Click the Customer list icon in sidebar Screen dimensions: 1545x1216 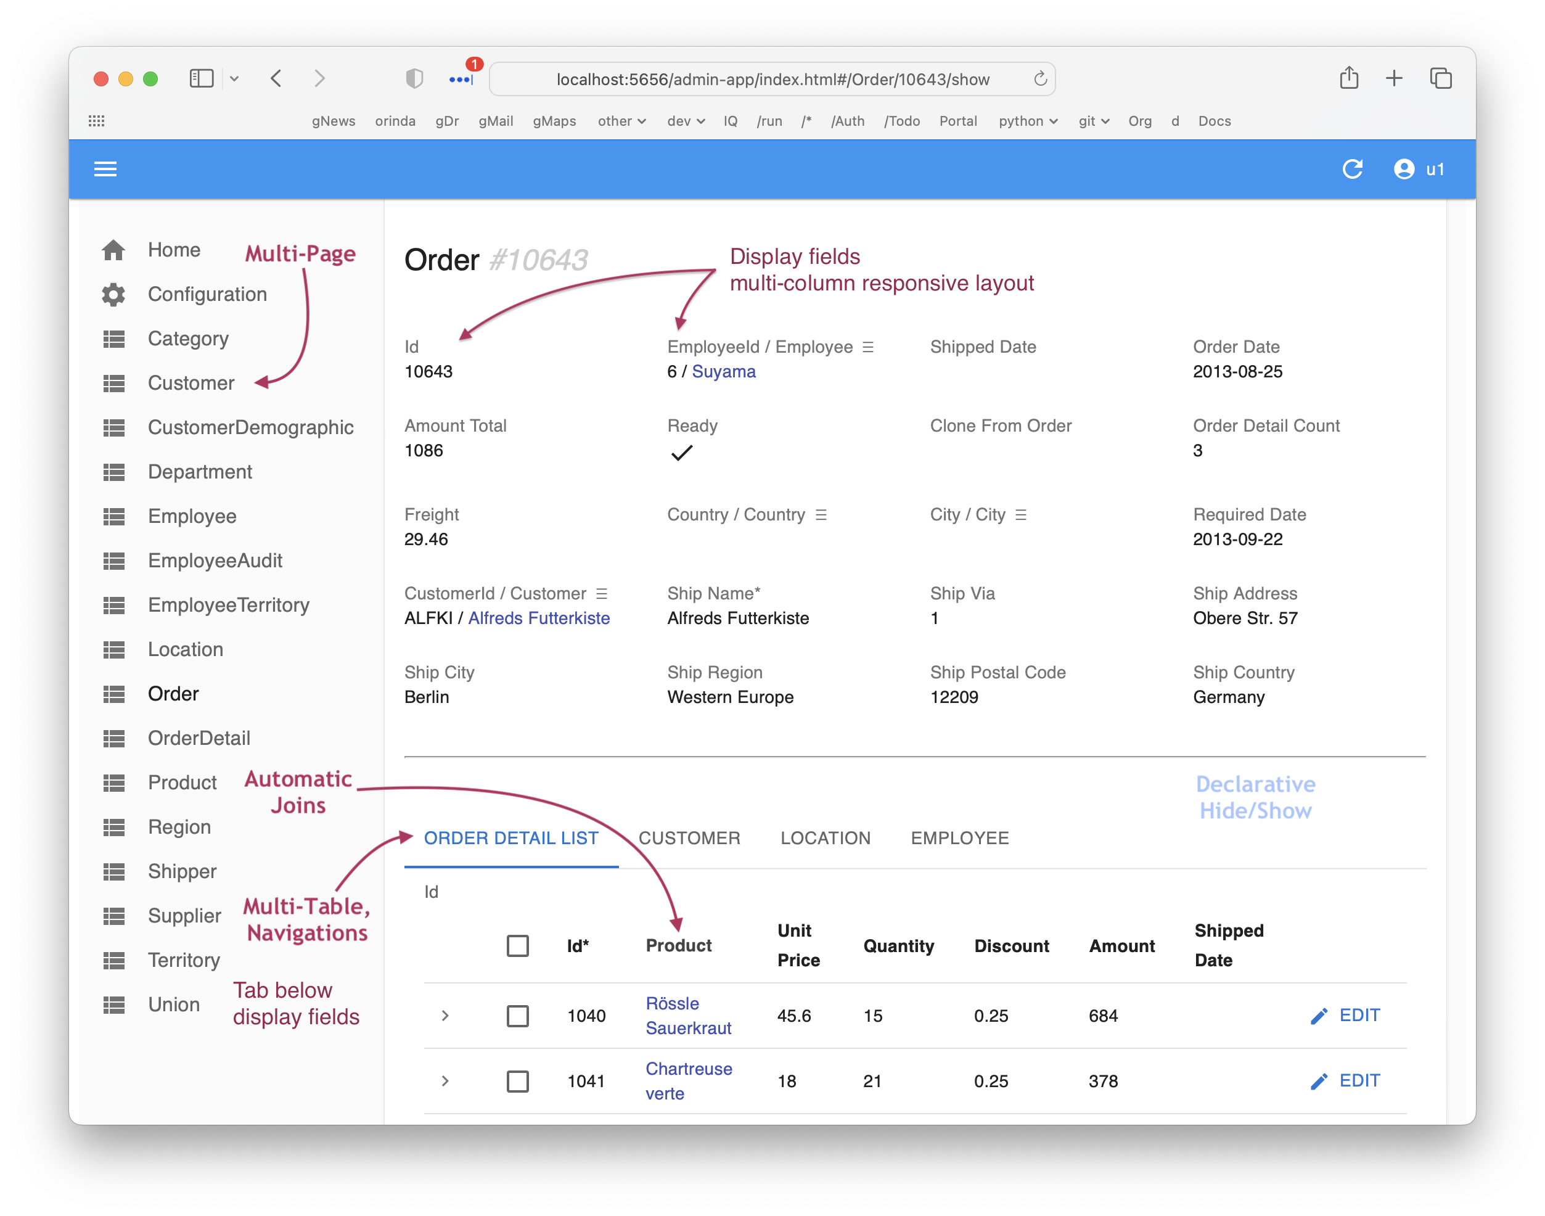(113, 383)
